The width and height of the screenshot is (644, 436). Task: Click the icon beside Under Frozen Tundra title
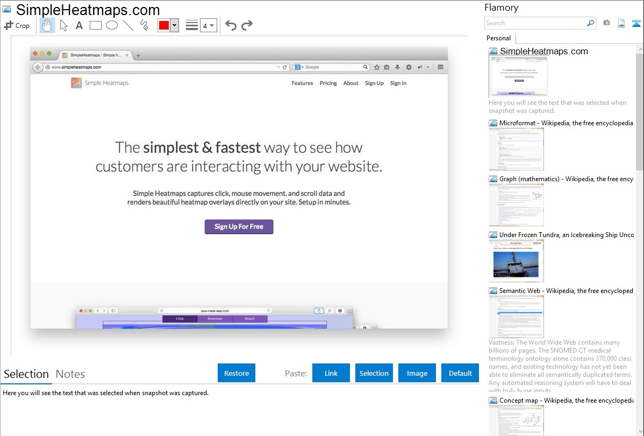[493, 234]
